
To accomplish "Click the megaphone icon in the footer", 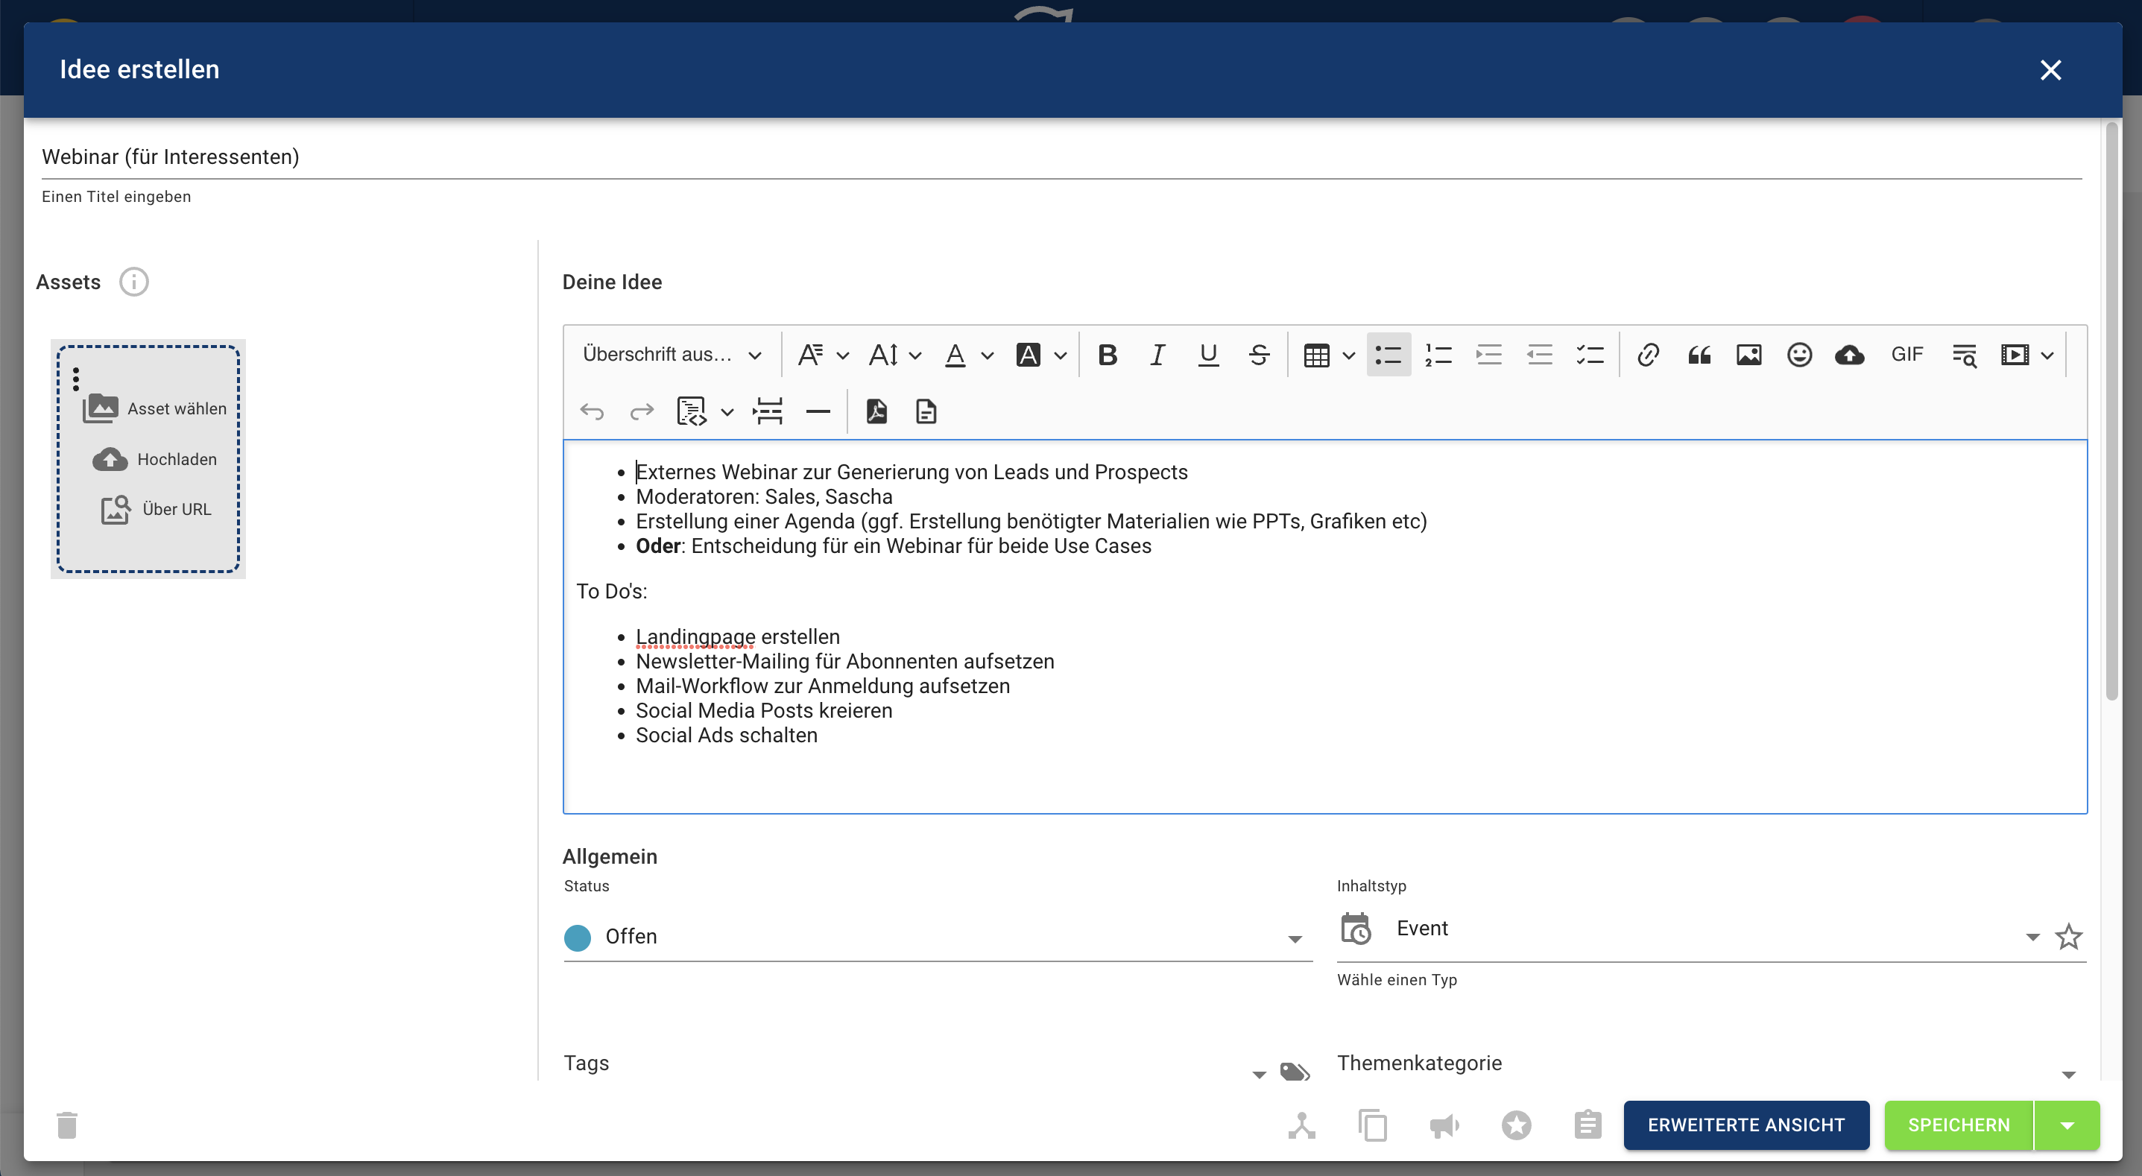I will 1444,1125.
